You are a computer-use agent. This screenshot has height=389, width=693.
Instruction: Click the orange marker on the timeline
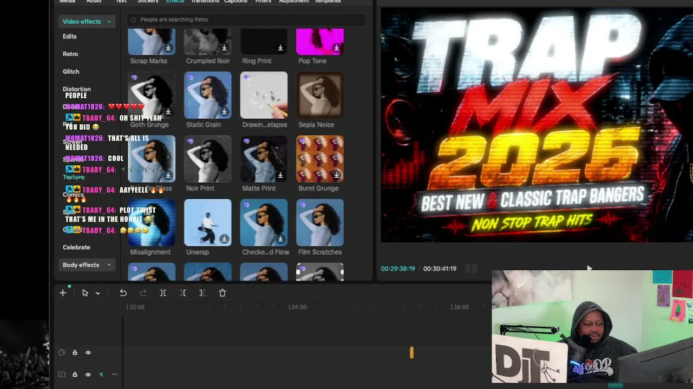[x=411, y=353]
